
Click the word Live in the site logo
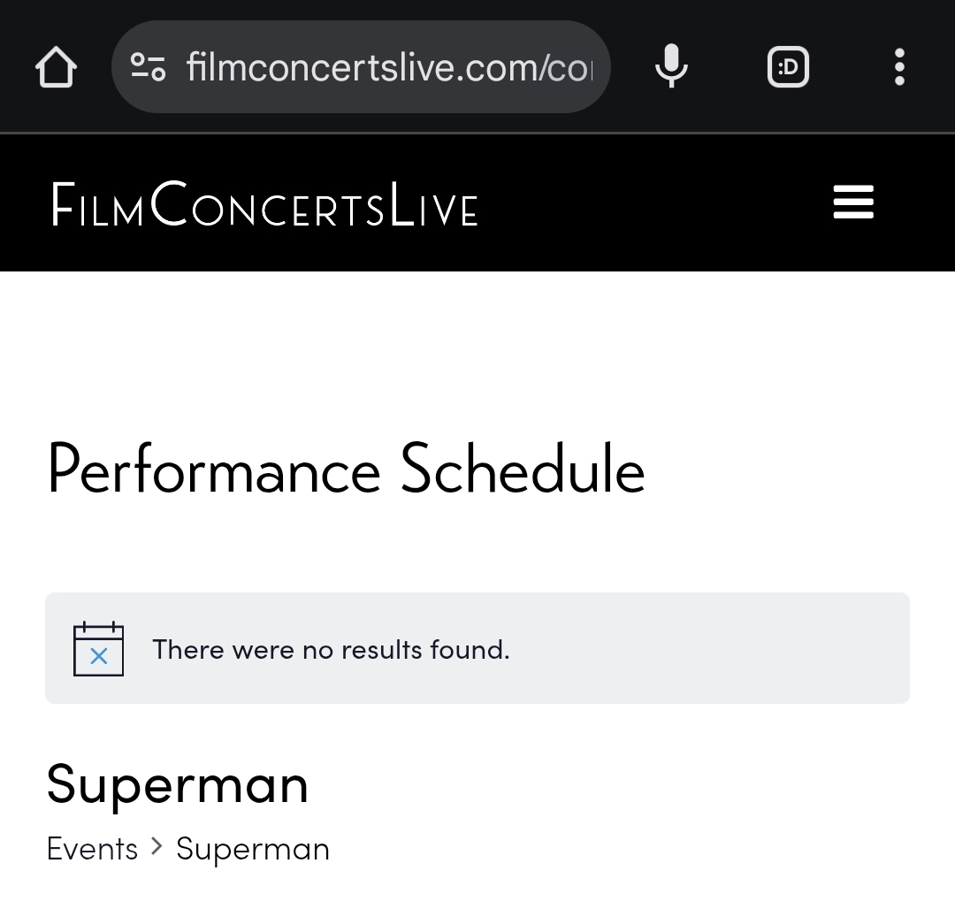click(x=433, y=204)
